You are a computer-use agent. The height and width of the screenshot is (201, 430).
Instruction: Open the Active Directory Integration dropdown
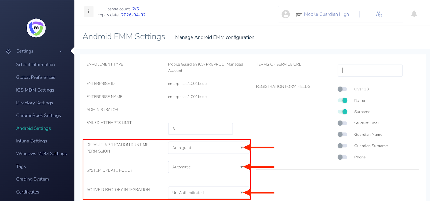tap(208, 193)
